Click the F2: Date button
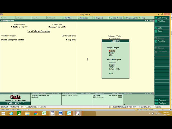 click(162, 28)
